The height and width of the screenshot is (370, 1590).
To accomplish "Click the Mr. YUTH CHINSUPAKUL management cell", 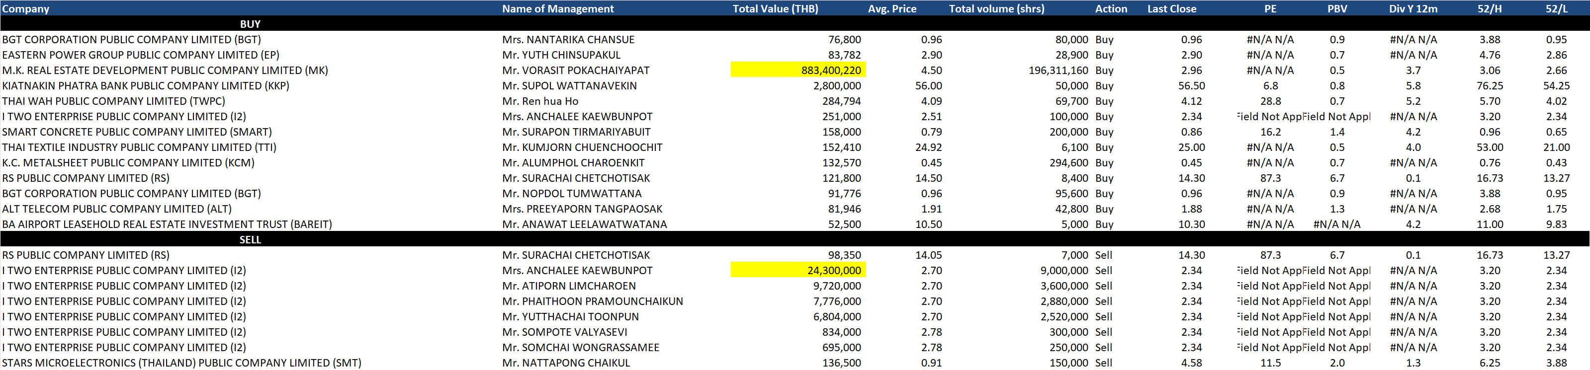I will (x=561, y=55).
